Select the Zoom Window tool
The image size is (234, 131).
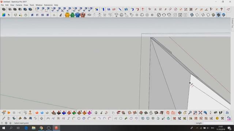coord(195,113)
